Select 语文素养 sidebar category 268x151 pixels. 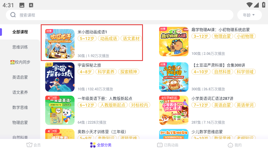(20, 93)
